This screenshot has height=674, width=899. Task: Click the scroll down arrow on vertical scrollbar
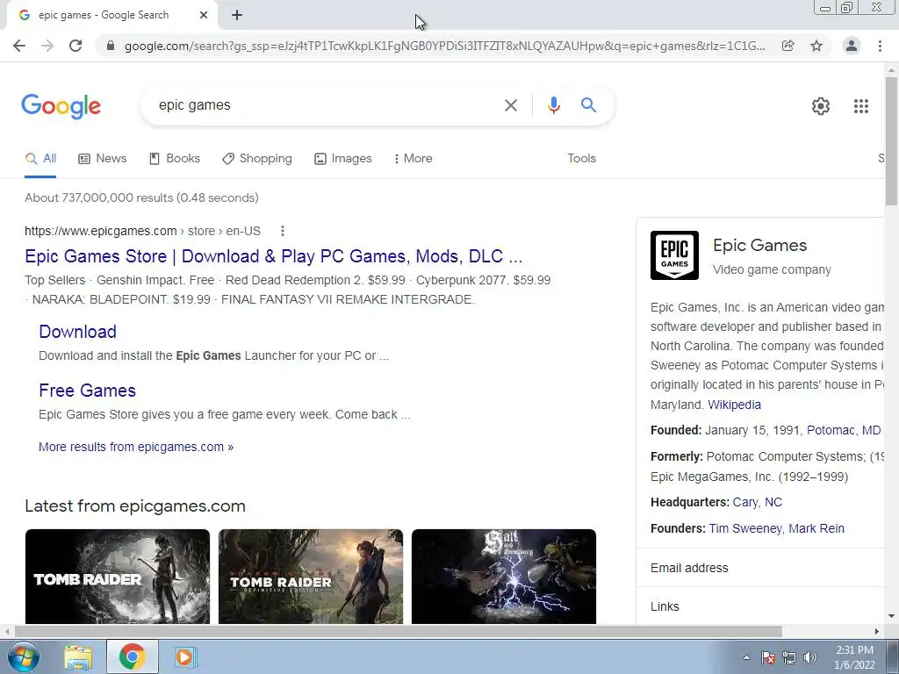point(891,617)
